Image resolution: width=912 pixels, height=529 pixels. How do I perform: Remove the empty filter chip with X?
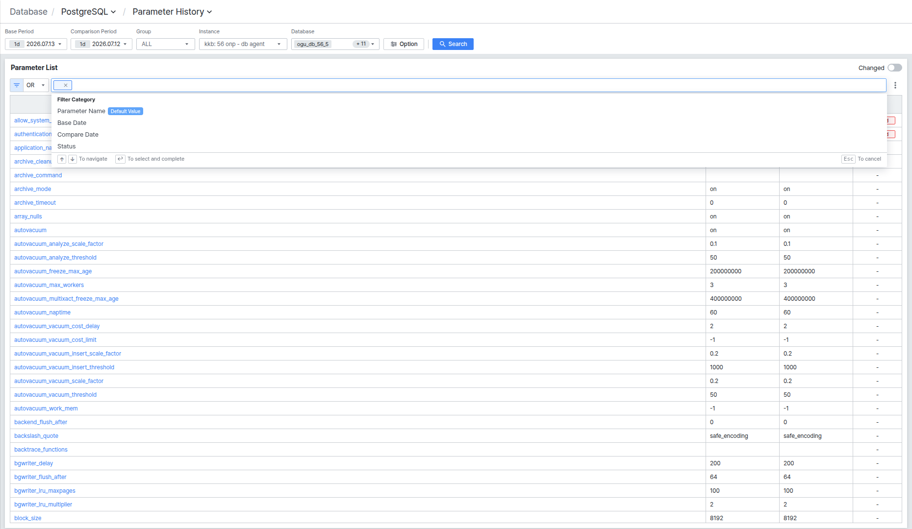(x=66, y=85)
